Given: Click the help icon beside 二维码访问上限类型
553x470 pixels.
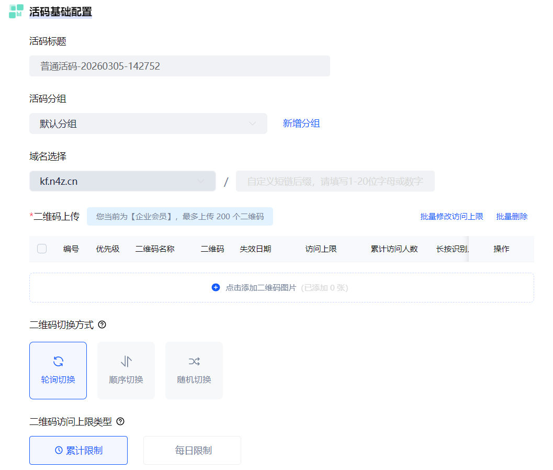Looking at the screenshot, I should click(120, 421).
